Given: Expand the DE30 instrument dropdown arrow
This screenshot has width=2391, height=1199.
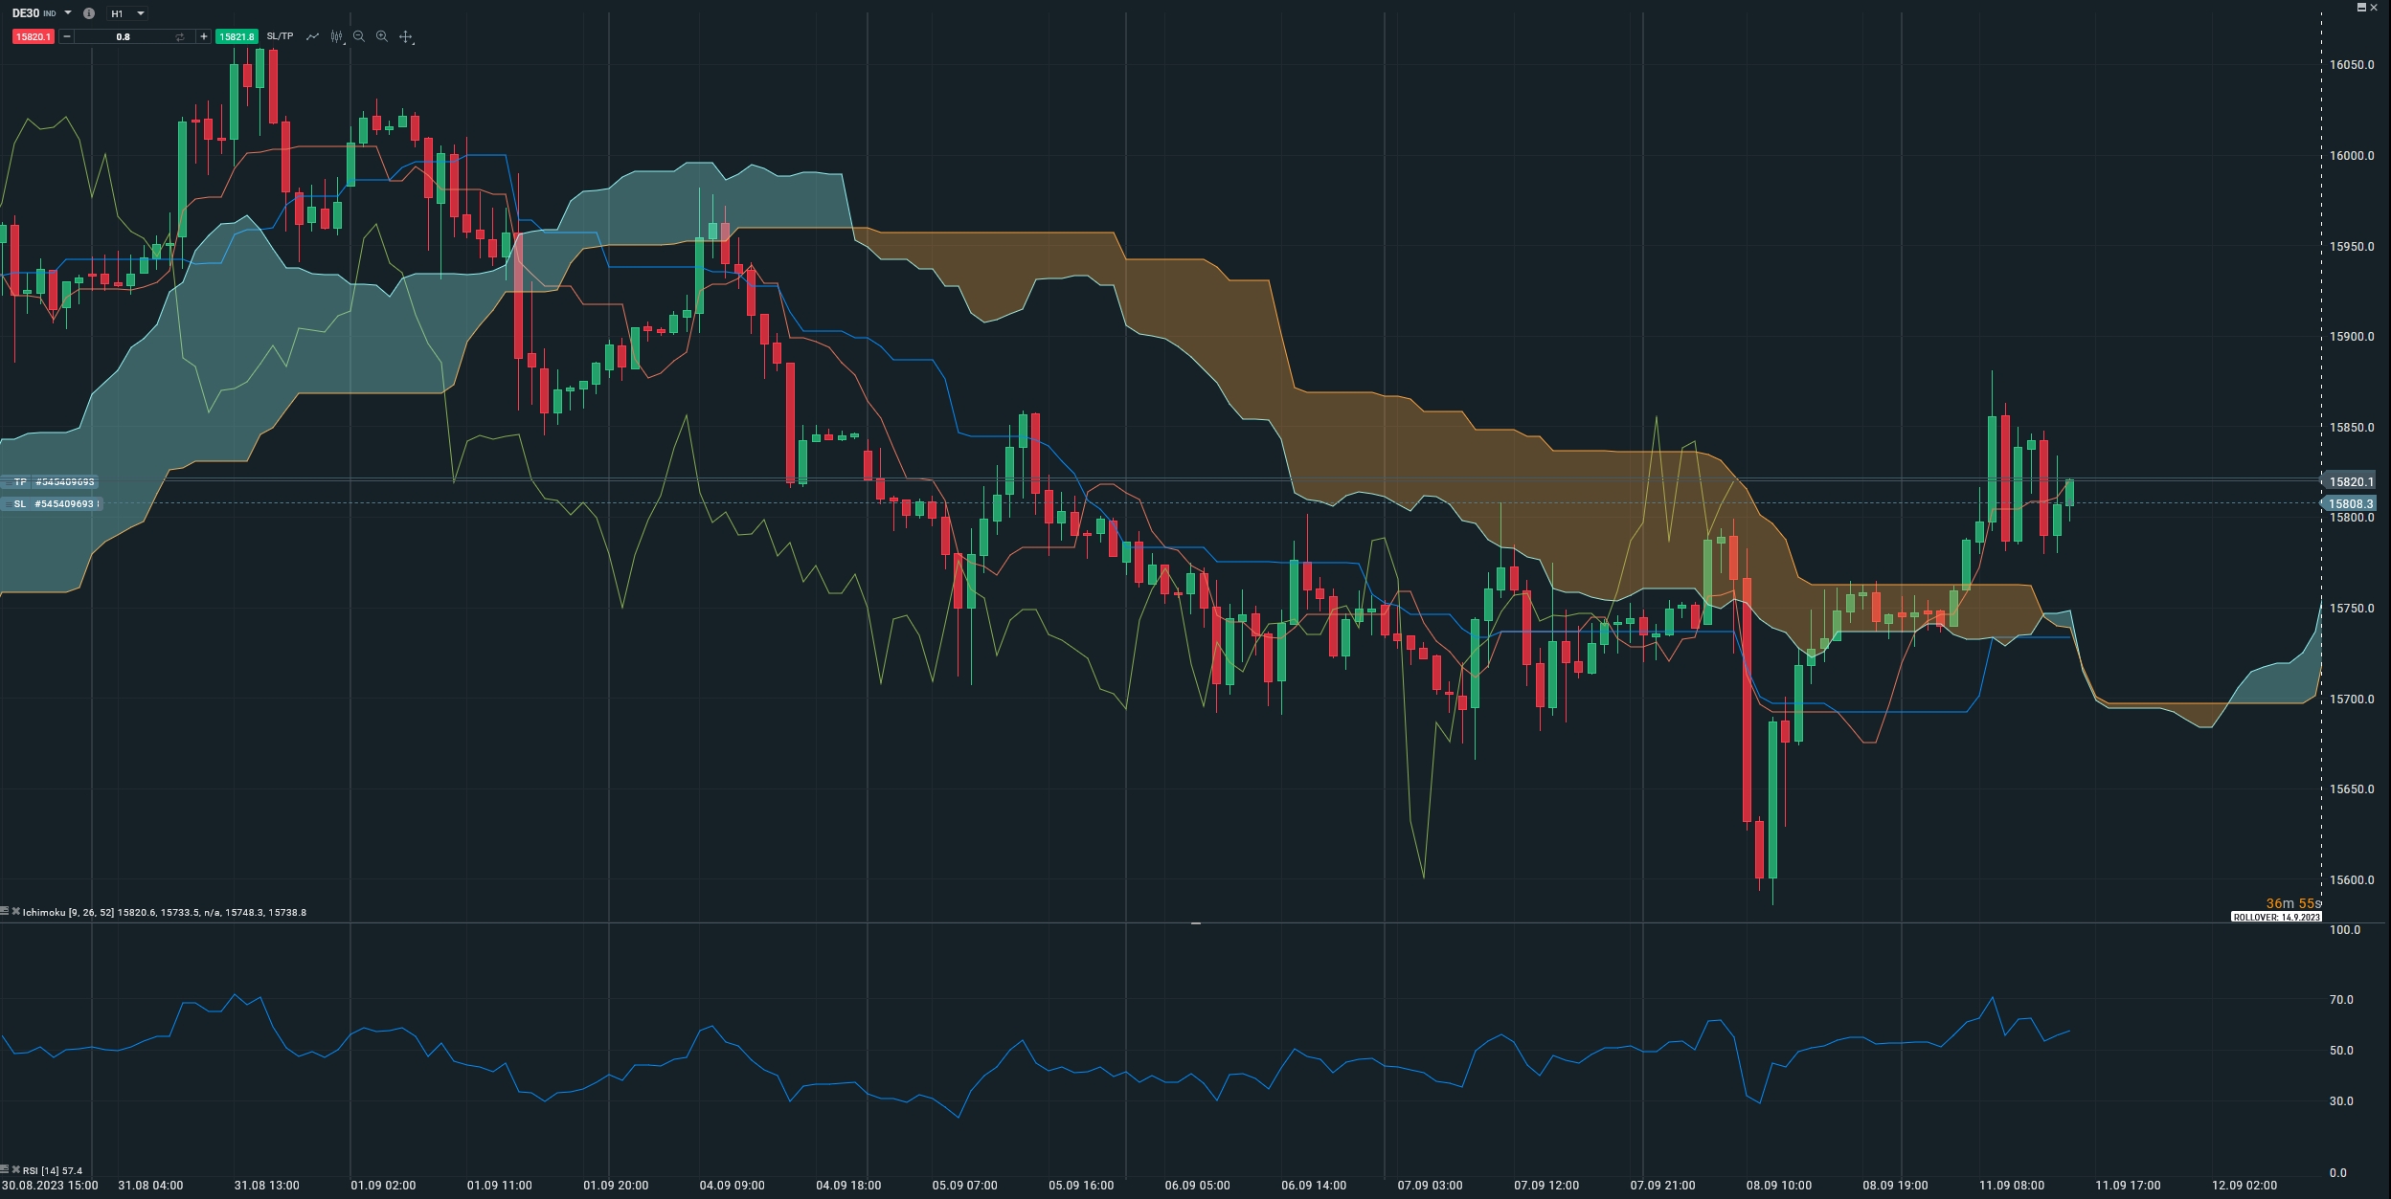Looking at the screenshot, I should [x=68, y=13].
